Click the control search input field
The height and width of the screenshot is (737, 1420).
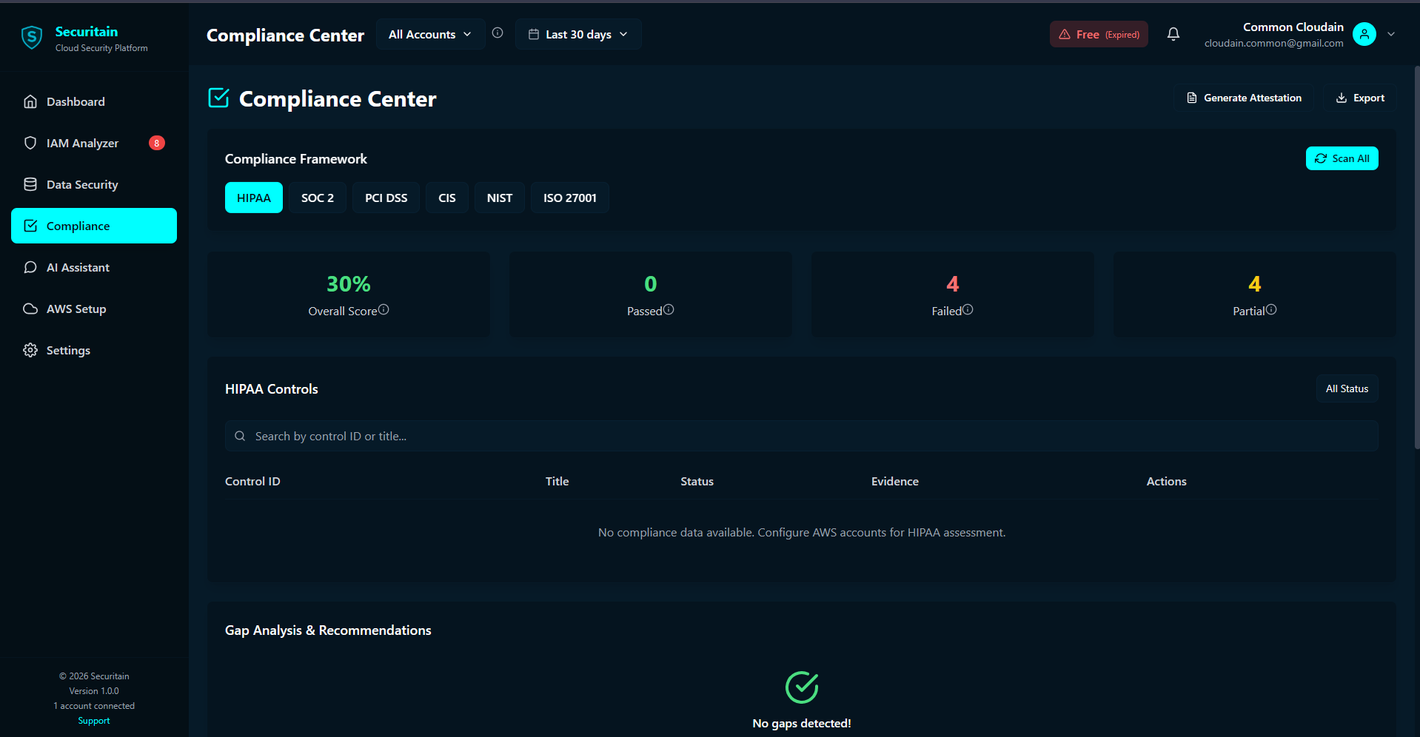pyautogui.click(x=801, y=436)
